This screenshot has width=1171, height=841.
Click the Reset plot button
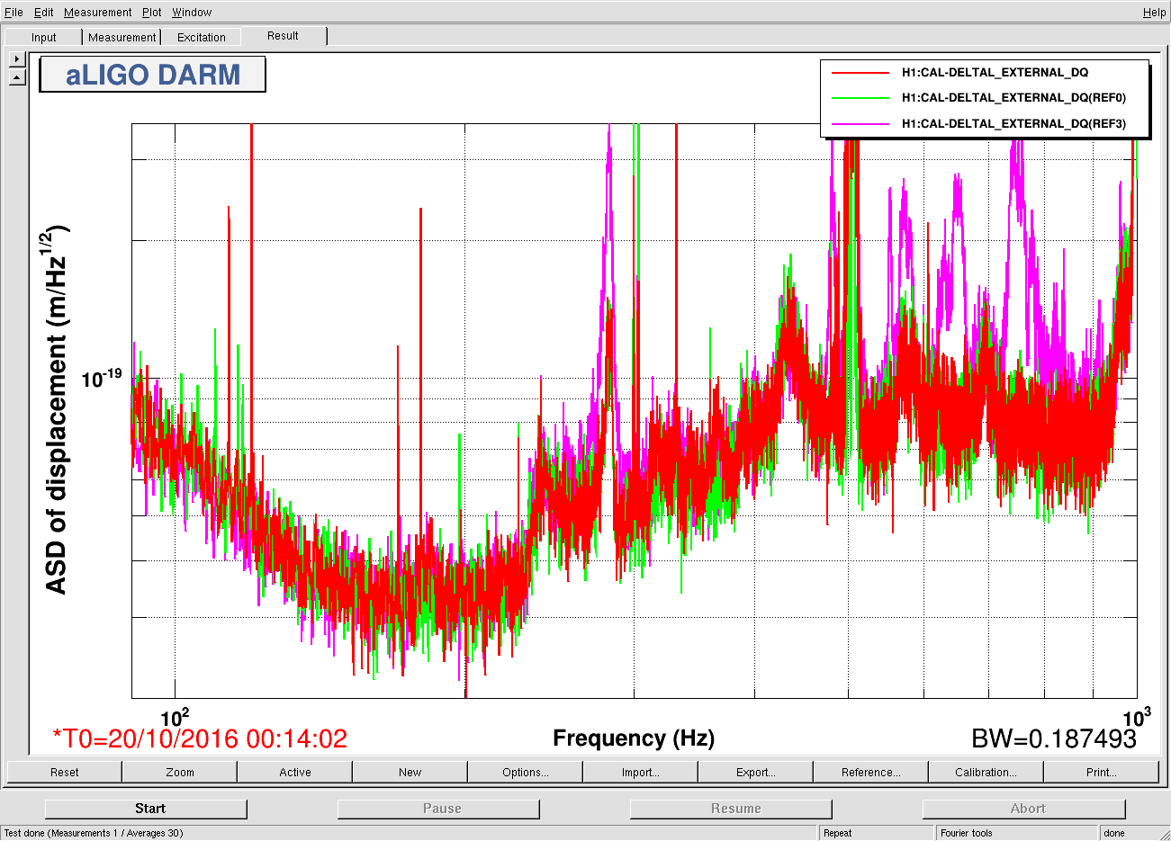click(x=65, y=772)
